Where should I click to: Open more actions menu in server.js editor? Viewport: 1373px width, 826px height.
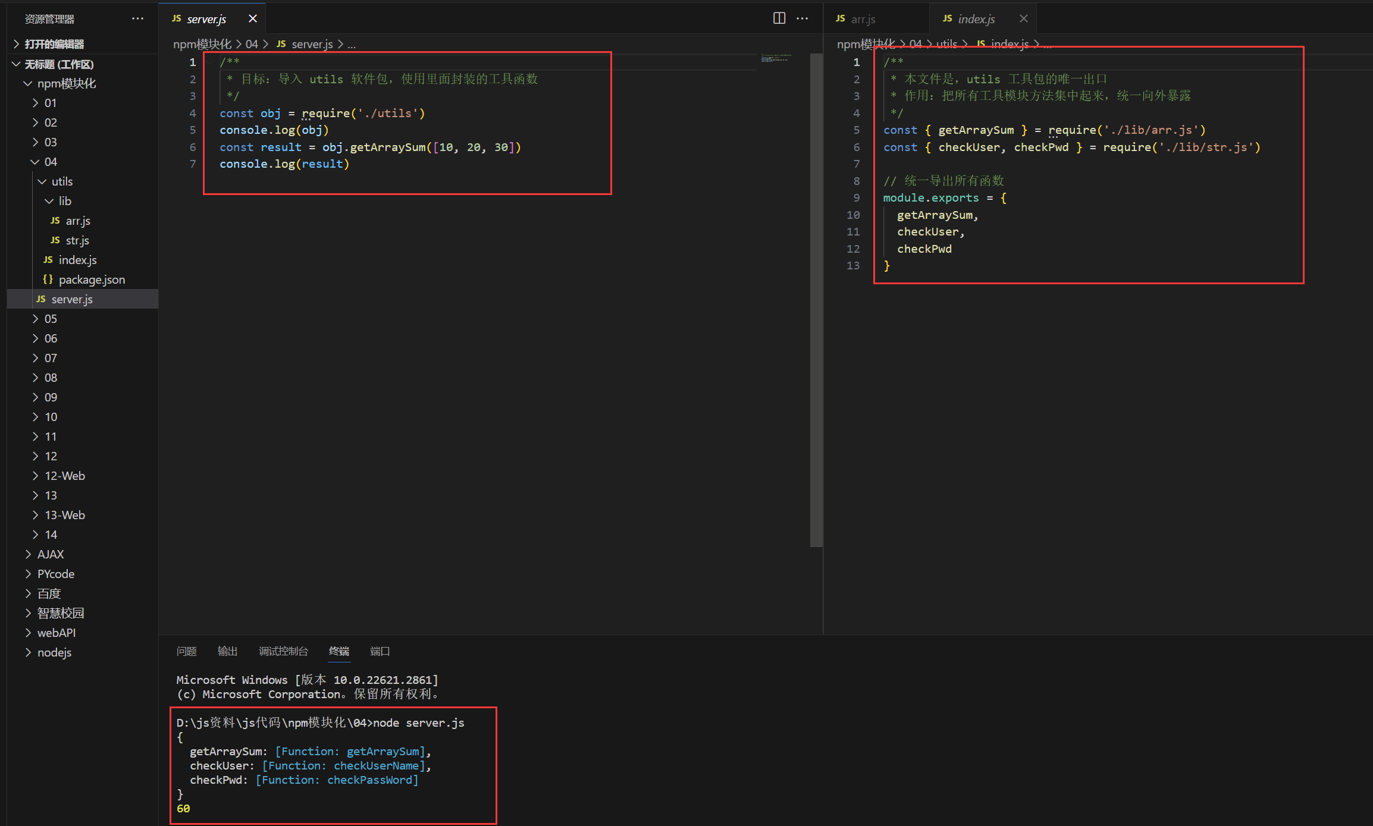(802, 18)
